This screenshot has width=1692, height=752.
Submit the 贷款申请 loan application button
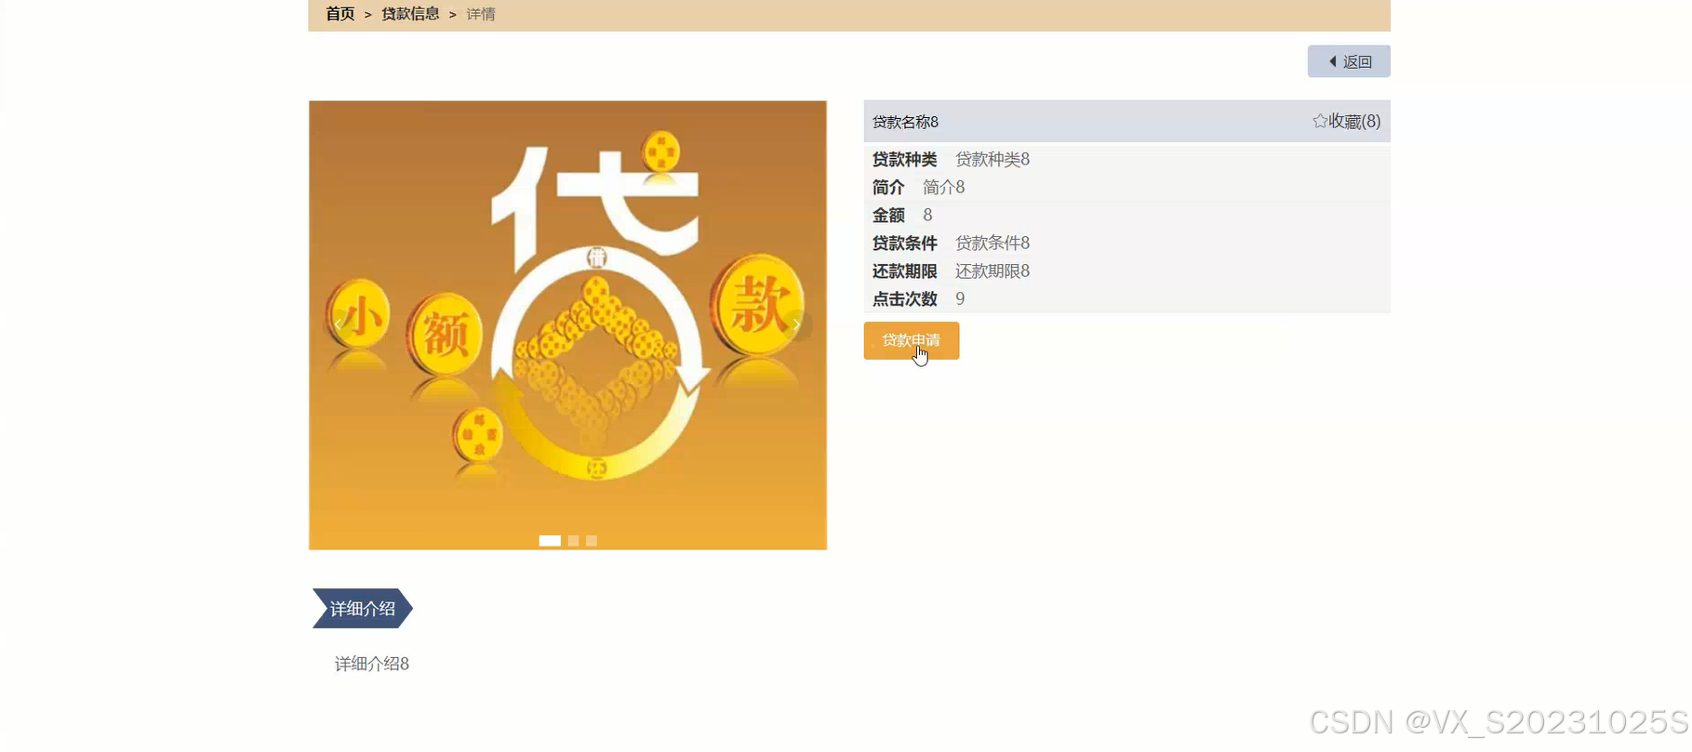(912, 340)
